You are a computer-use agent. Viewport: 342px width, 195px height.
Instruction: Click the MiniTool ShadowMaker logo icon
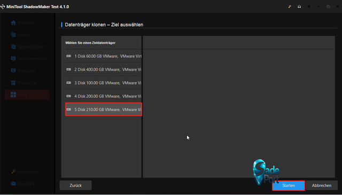pos(3,7)
